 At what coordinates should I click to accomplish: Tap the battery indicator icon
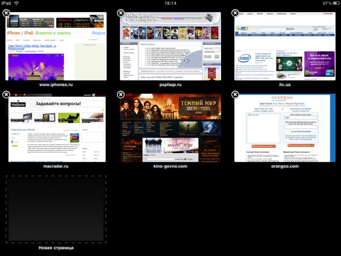336,3
